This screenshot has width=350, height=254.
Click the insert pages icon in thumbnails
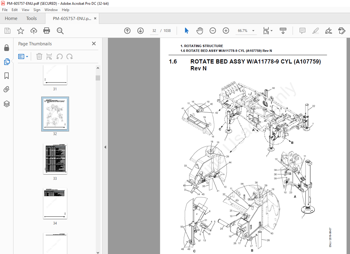tap(49, 57)
